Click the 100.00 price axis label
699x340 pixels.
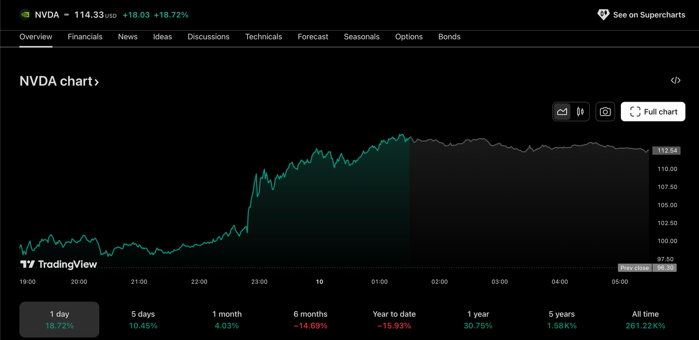click(667, 241)
